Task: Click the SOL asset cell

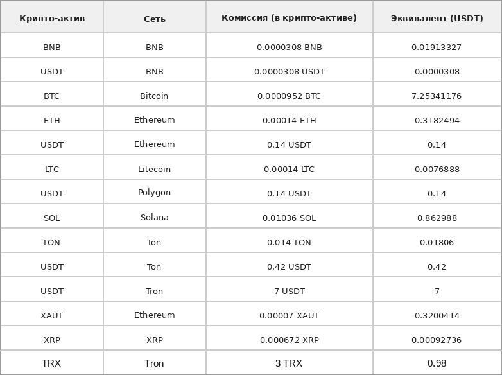Action: pyautogui.click(x=52, y=218)
